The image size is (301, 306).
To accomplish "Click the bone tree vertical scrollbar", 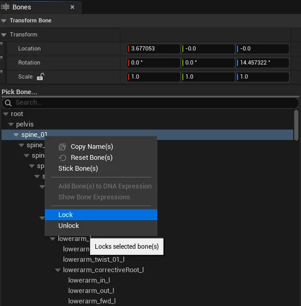I will pyautogui.click(x=296, y=125).
